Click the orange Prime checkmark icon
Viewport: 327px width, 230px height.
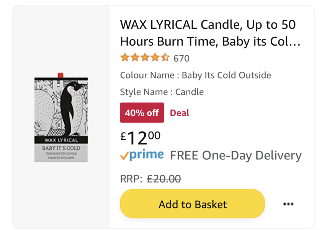pyautogui.click(x=124, y=156)
